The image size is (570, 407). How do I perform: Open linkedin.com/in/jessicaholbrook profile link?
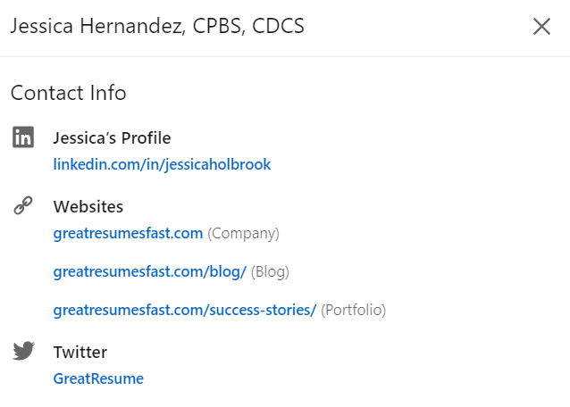tap(162, 164)
